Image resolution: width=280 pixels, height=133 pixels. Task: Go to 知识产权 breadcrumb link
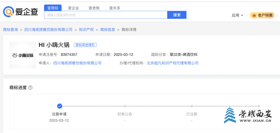pos(86,30)
